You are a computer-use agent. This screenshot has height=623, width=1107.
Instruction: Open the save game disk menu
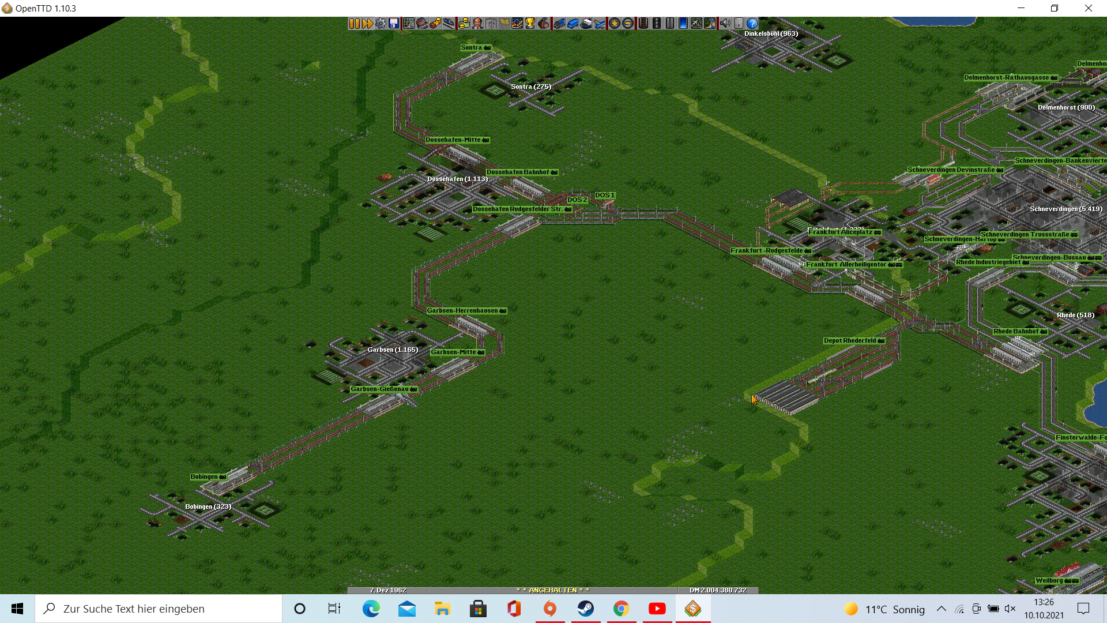[394, 24]
